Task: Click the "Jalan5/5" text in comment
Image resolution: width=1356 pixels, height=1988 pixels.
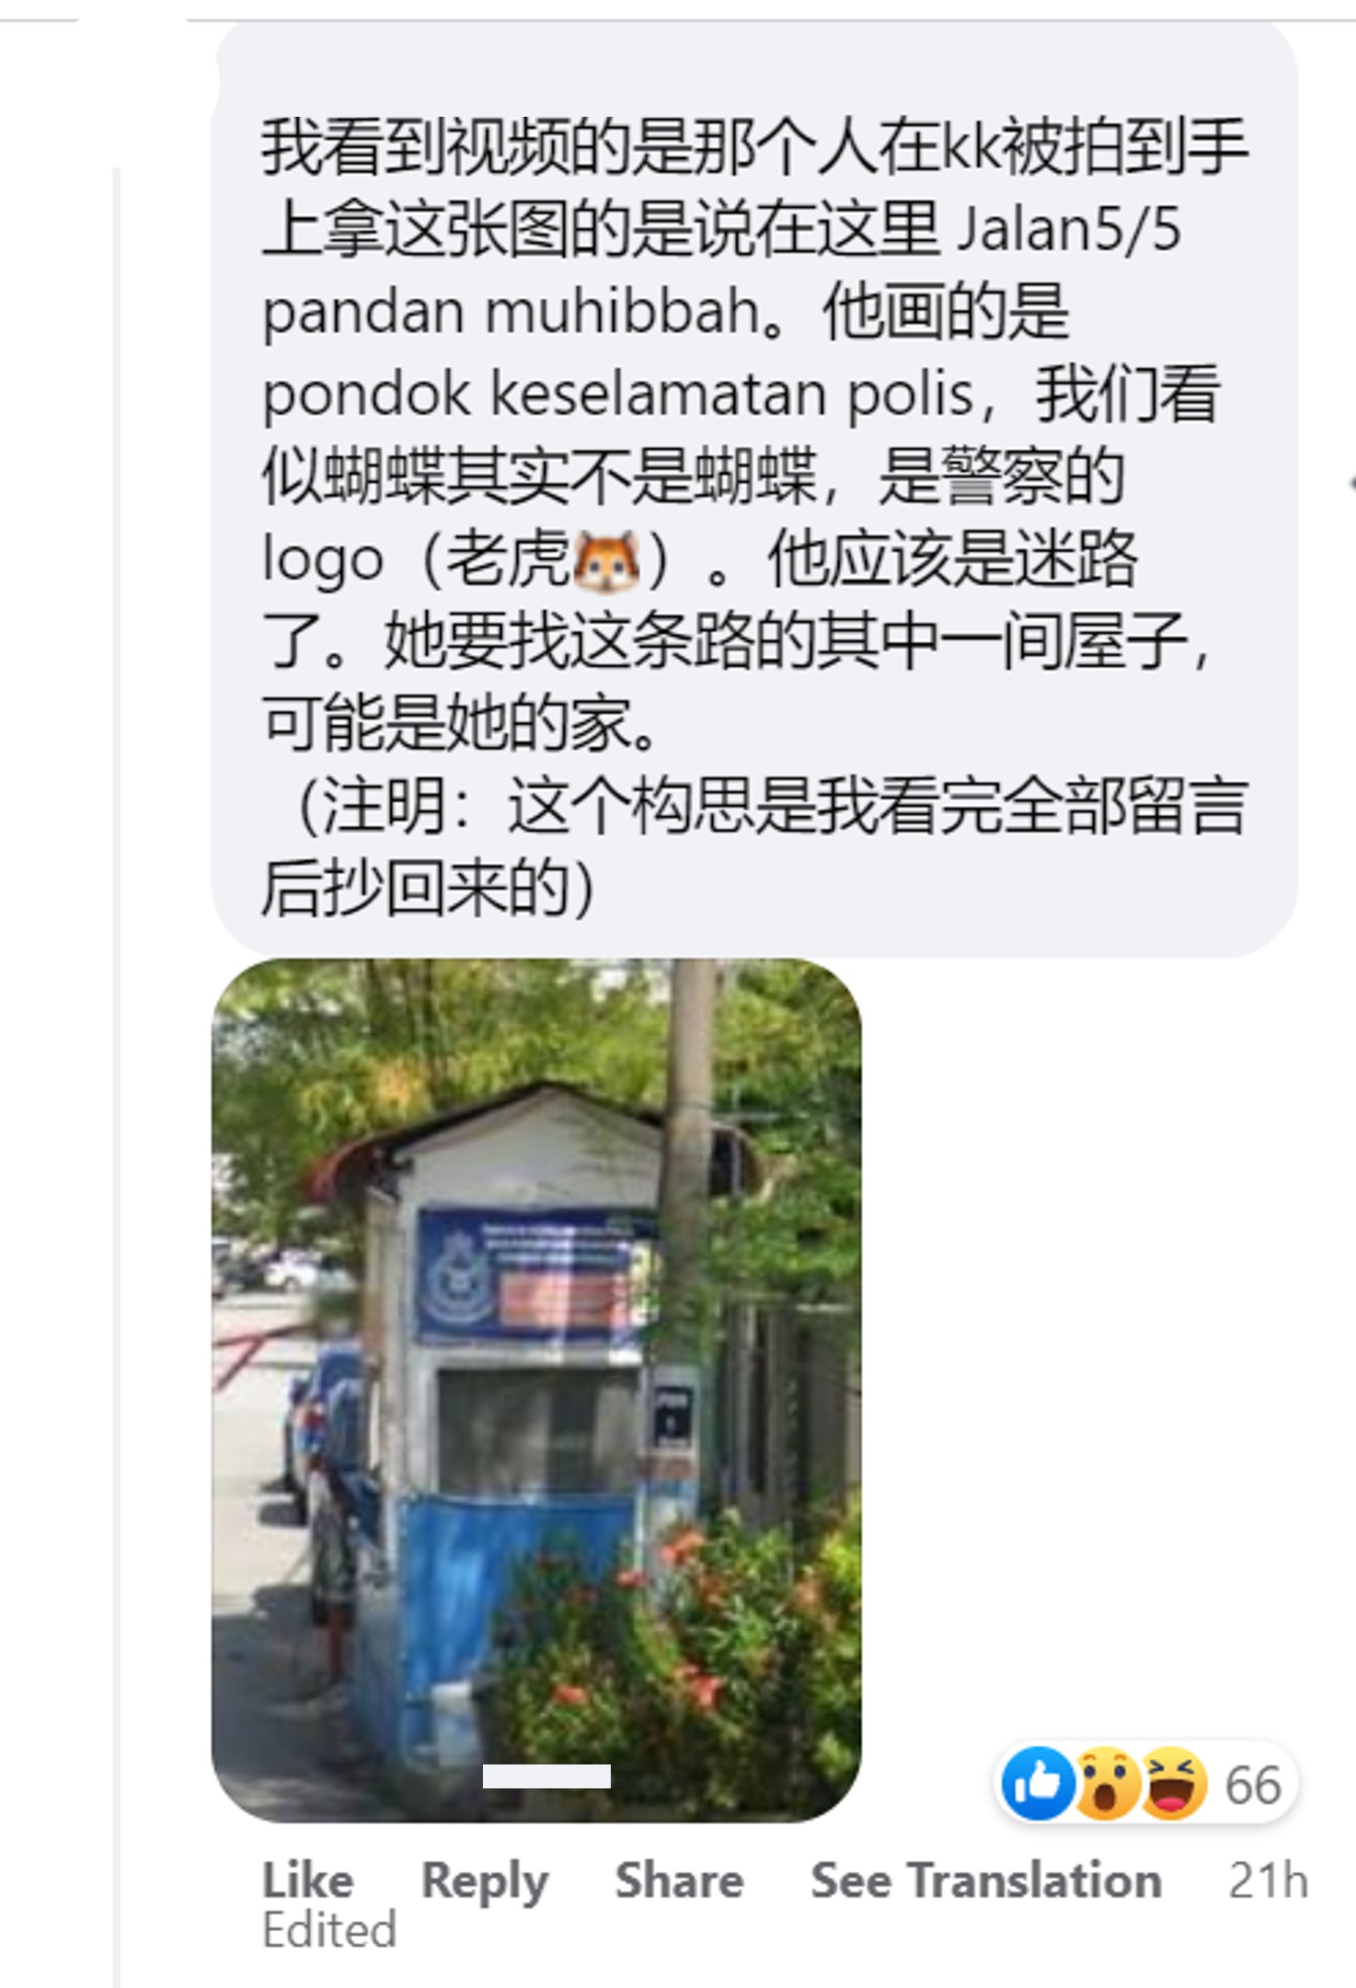Action: pyautogui.click(x=1069, y=228)
